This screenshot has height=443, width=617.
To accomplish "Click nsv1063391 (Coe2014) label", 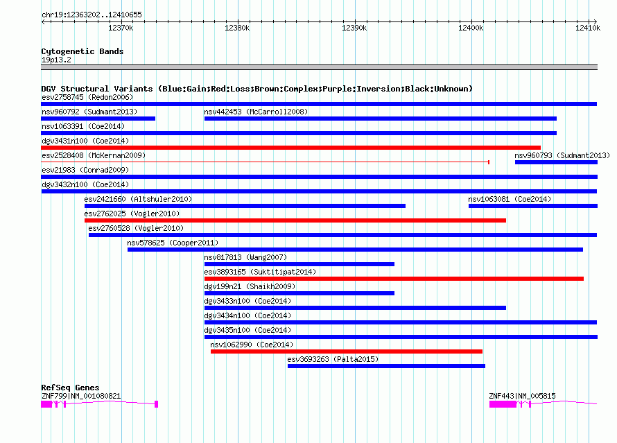I will pos(83,126).
